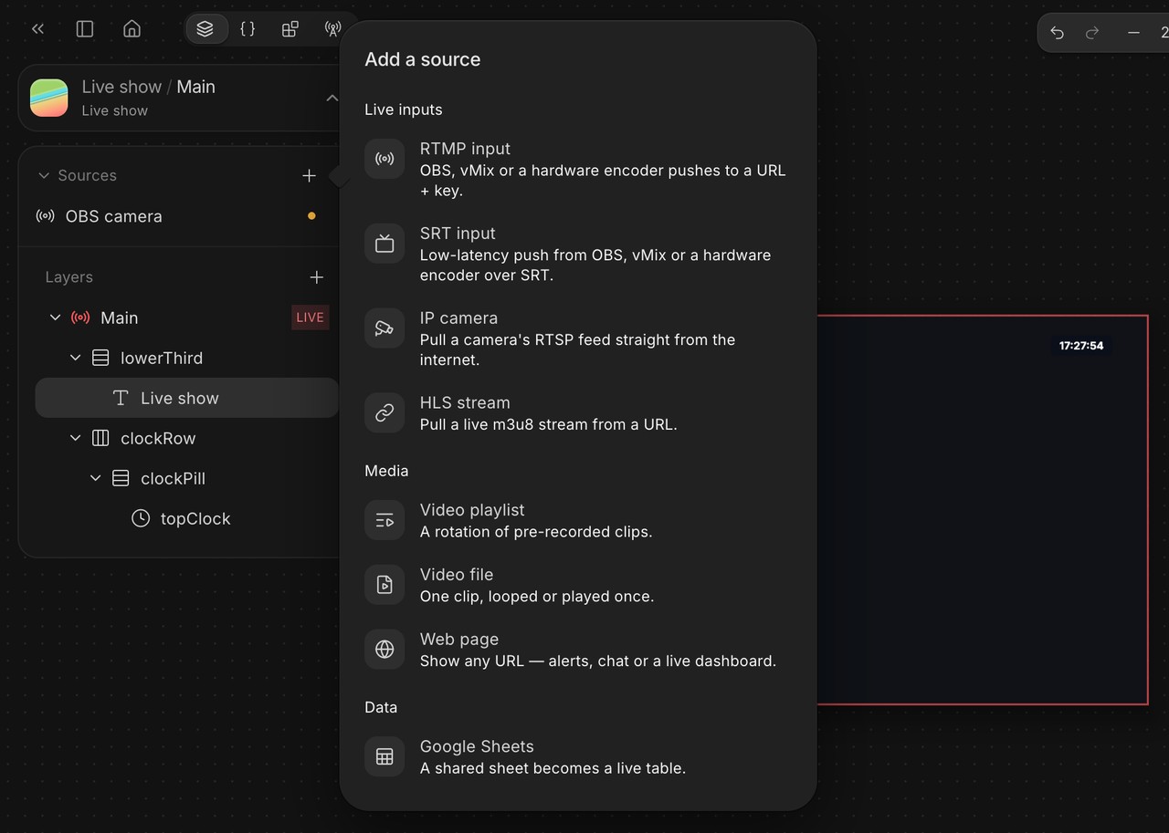
Task: Add a new layer with plus icon
Action: 316,277
